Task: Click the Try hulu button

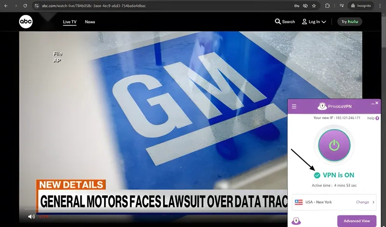Action: 349,22
